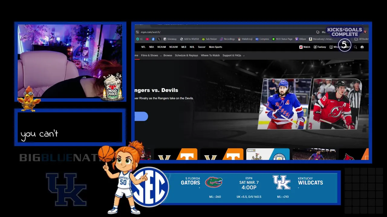Open the NCAAW menu on ESPN
The height and width of the screenshot is (217, 387).
point(174,47)
